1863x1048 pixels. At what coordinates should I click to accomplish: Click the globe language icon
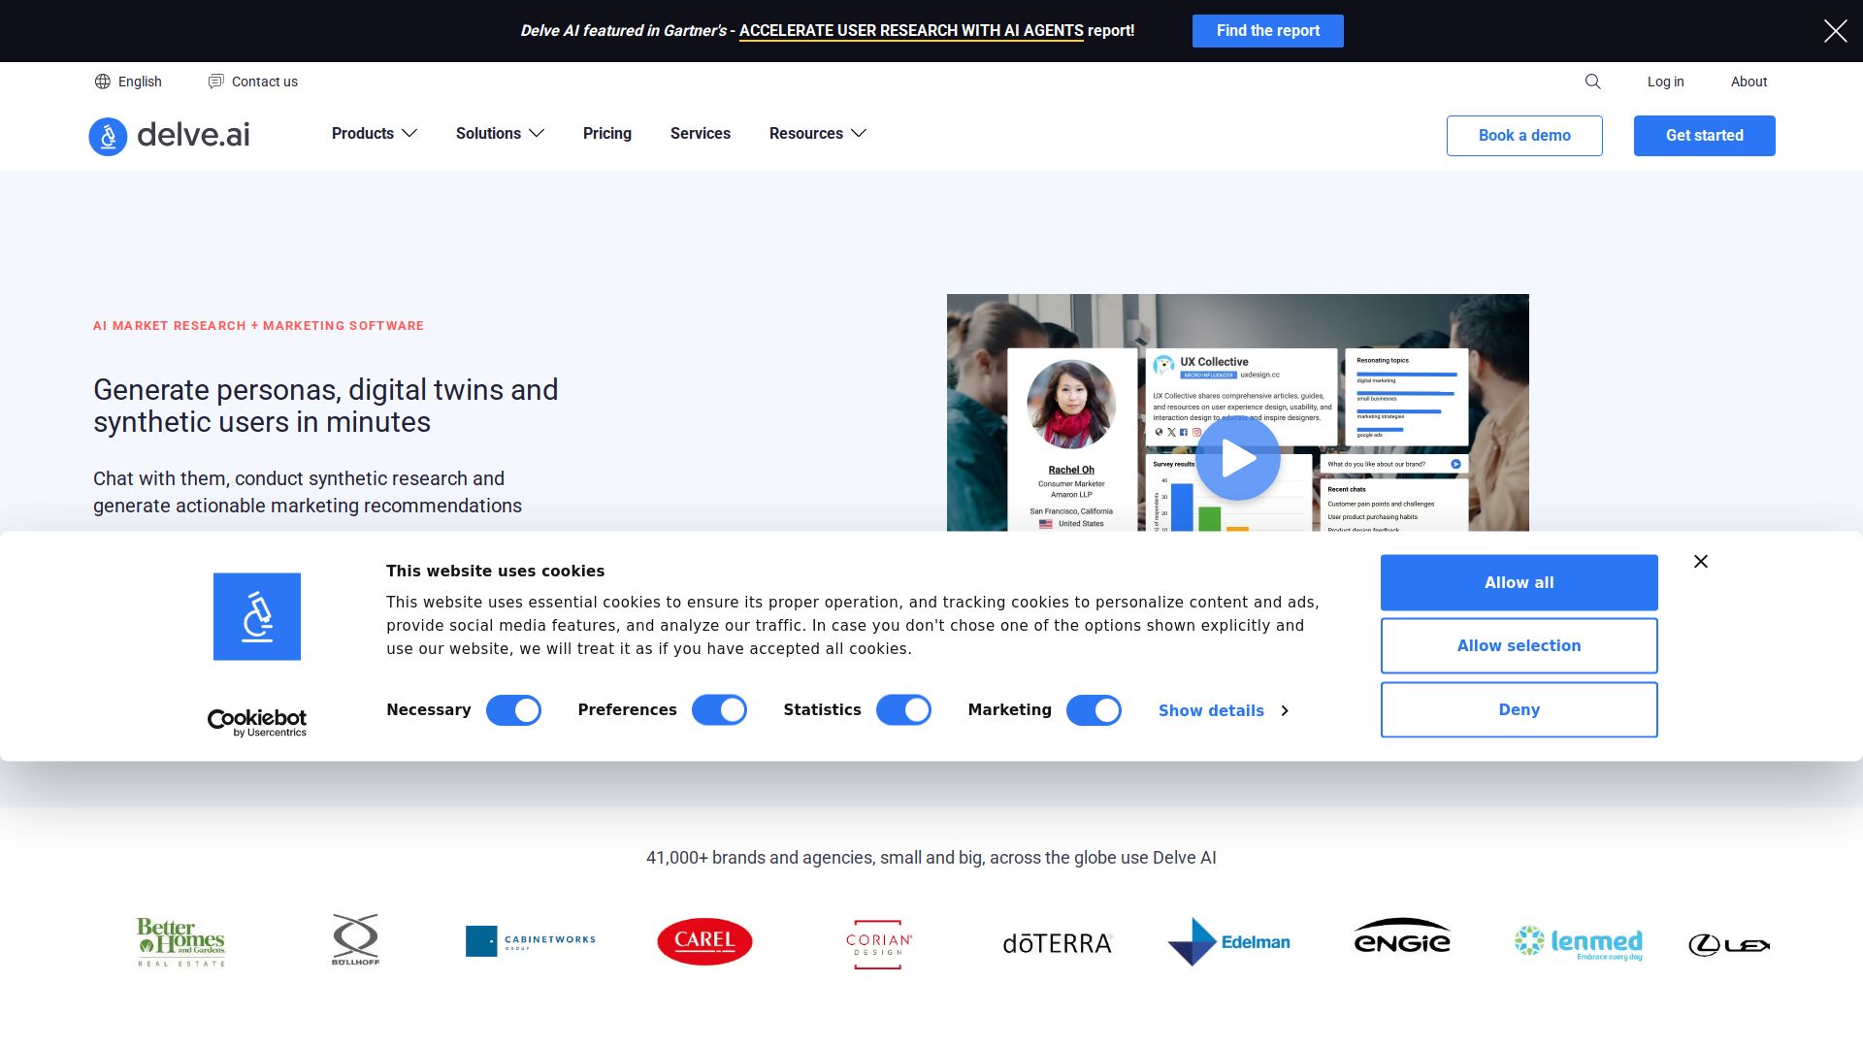pyautogui.click(x=102, y=82)
